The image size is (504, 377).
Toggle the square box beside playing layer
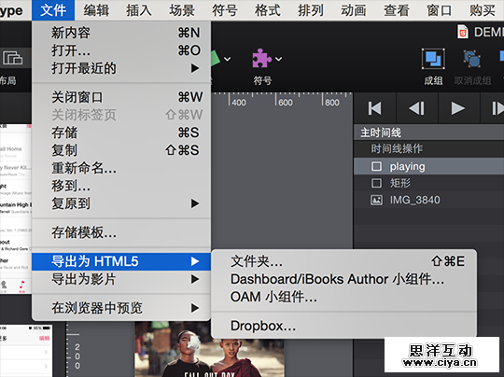click(376, 166)
